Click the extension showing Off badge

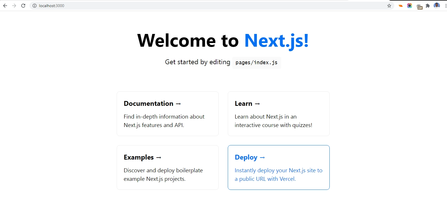pyautogui.click(x=420, y=7)
